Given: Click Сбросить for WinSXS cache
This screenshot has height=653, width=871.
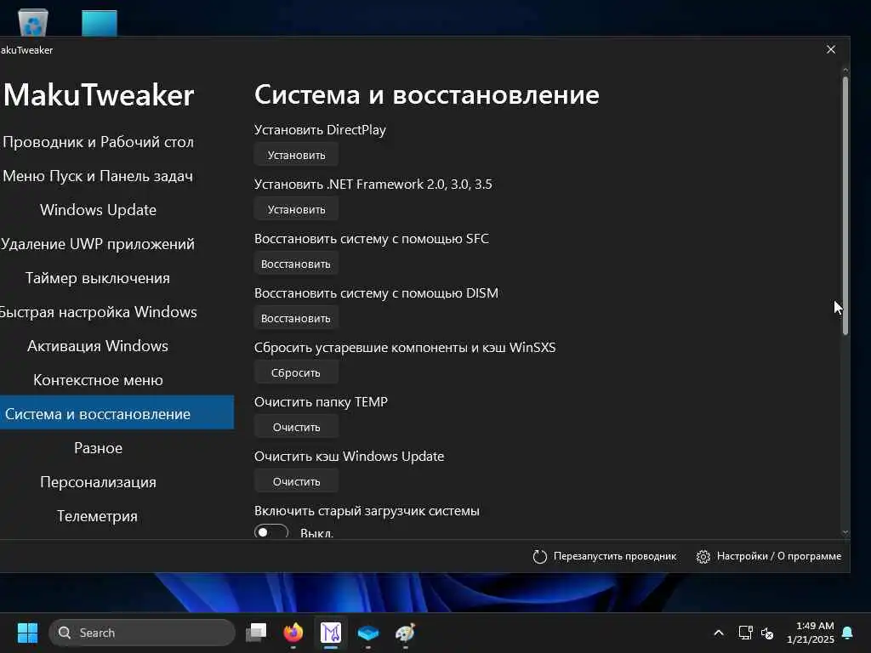Looking at the screenshot, I should [x=297, y=372].
